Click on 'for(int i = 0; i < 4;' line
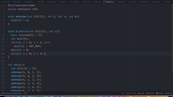The height and width of the screenshot is (97, 173). pyautogui.click(x=28, y=54)
